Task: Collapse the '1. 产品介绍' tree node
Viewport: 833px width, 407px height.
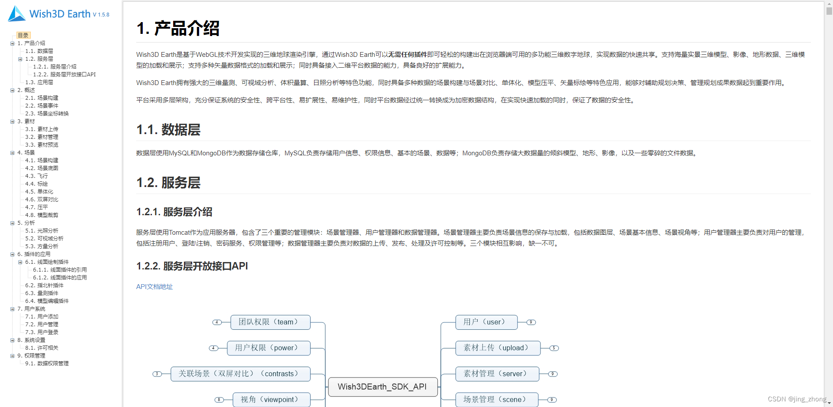Action: (13, 43)
